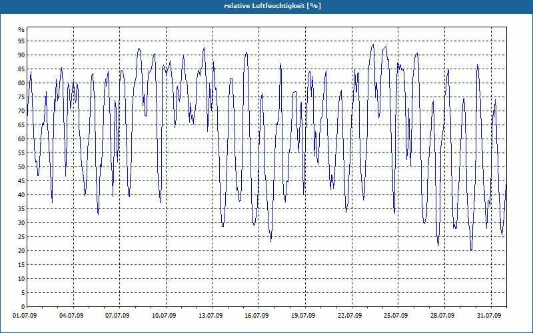Click the y-axis value 10
Image resolution: width=533 pixels, height=333 pixels.
[21, 279]
